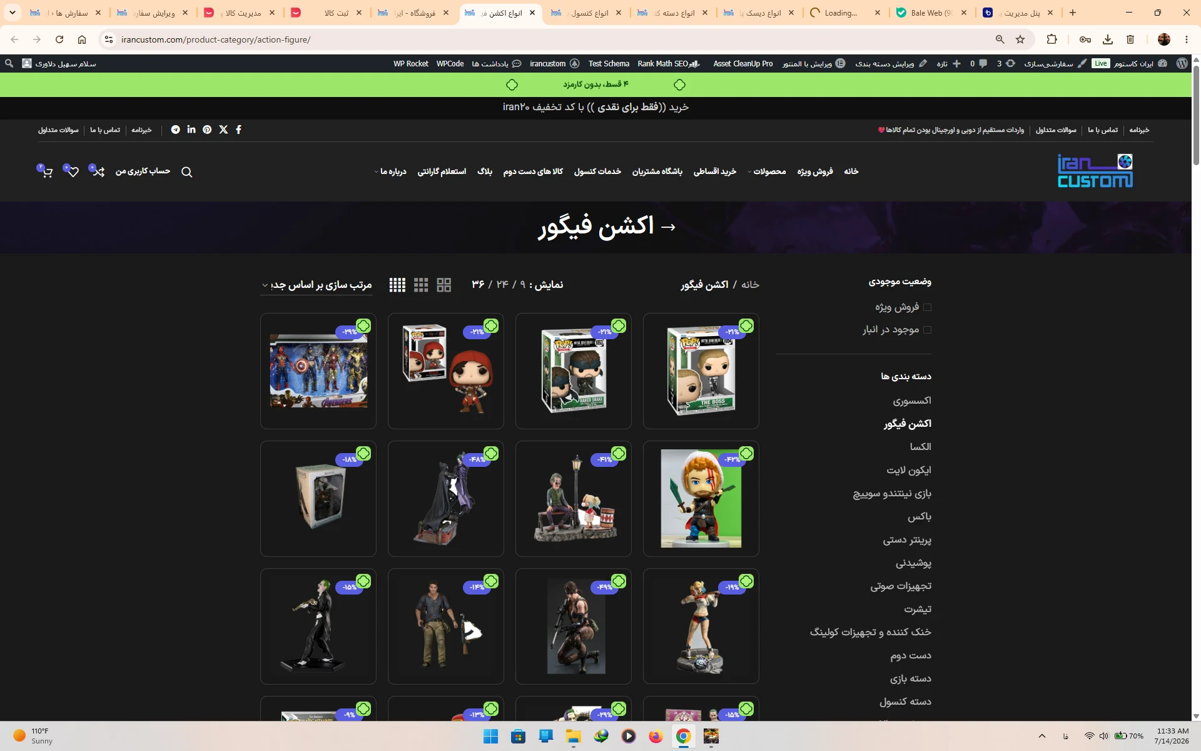Open the Pinterest social icon
Image resolution: width=1201 pixels, height=751 pixels.
point(207,130)
